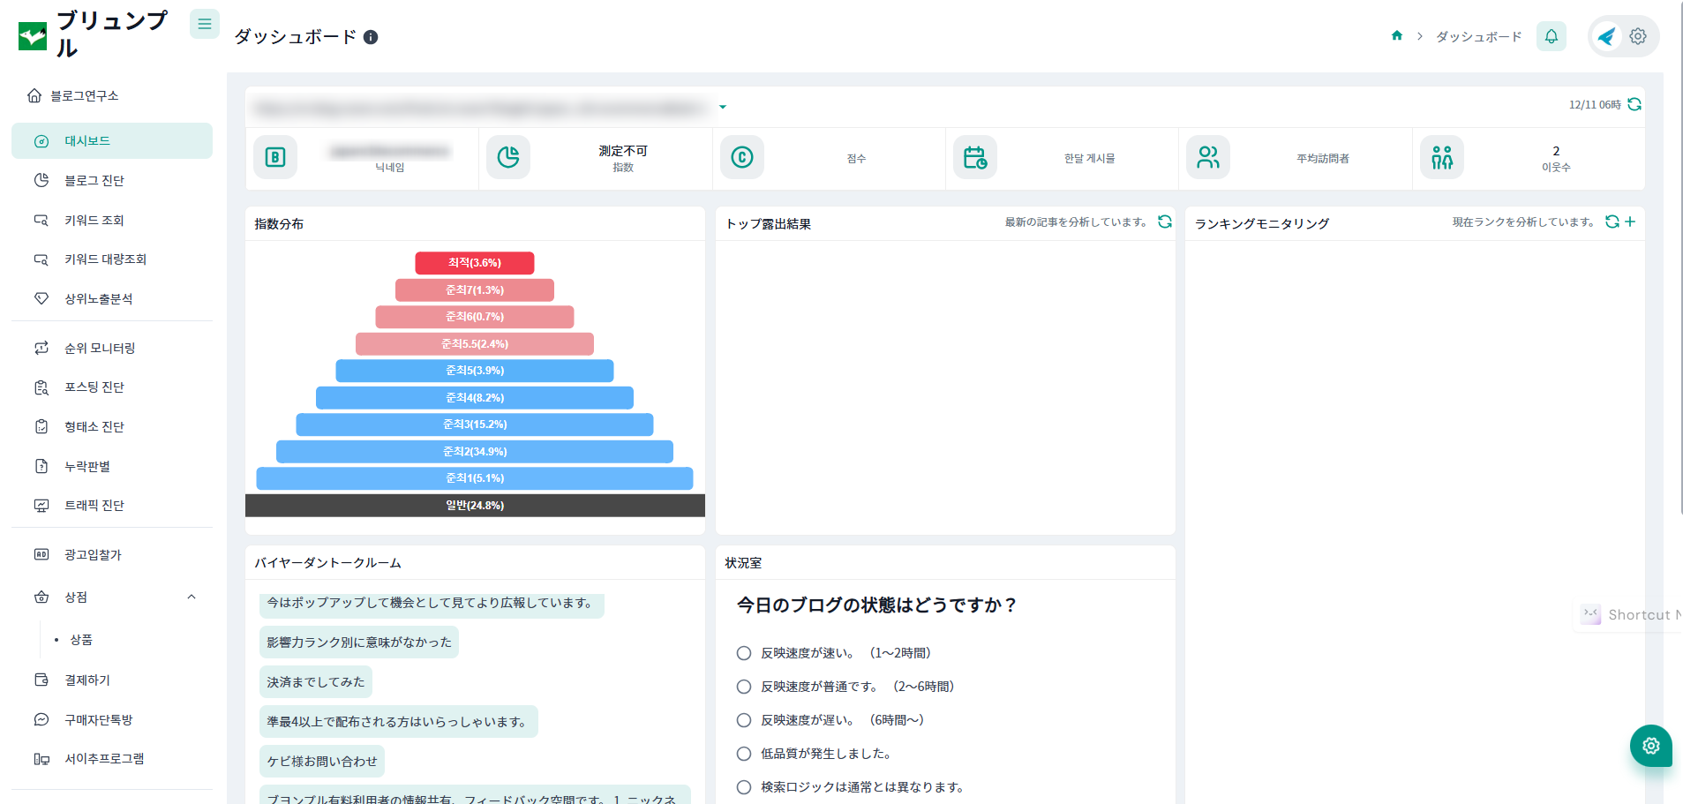Click plus icon in ランキングモニタリング panel
This screenshot has width=1683, height=804.
pyautogui.click(x=1630, y=222)
